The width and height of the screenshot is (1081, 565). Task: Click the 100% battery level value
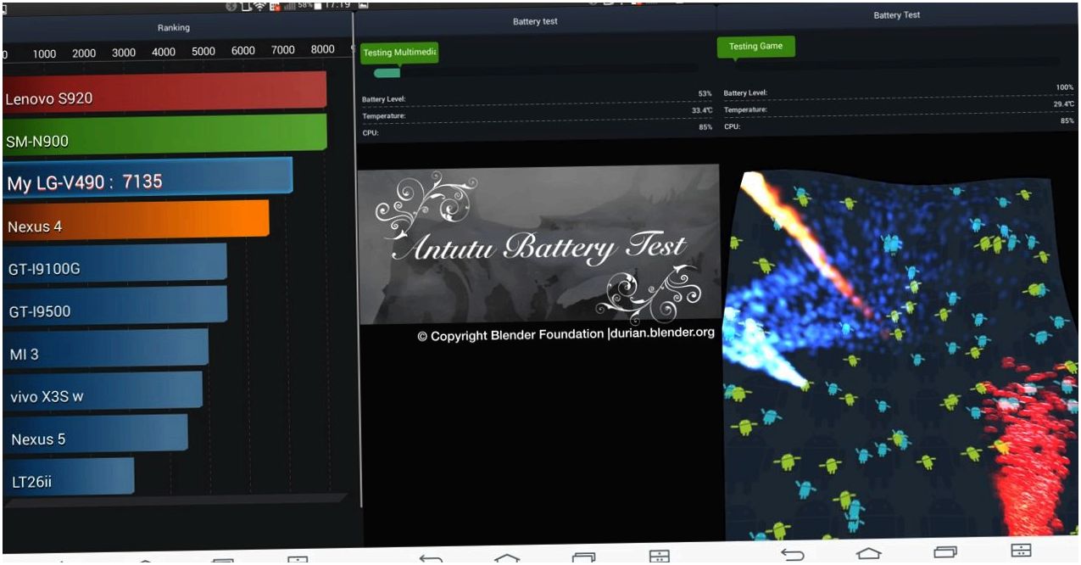click(1065, 87)
